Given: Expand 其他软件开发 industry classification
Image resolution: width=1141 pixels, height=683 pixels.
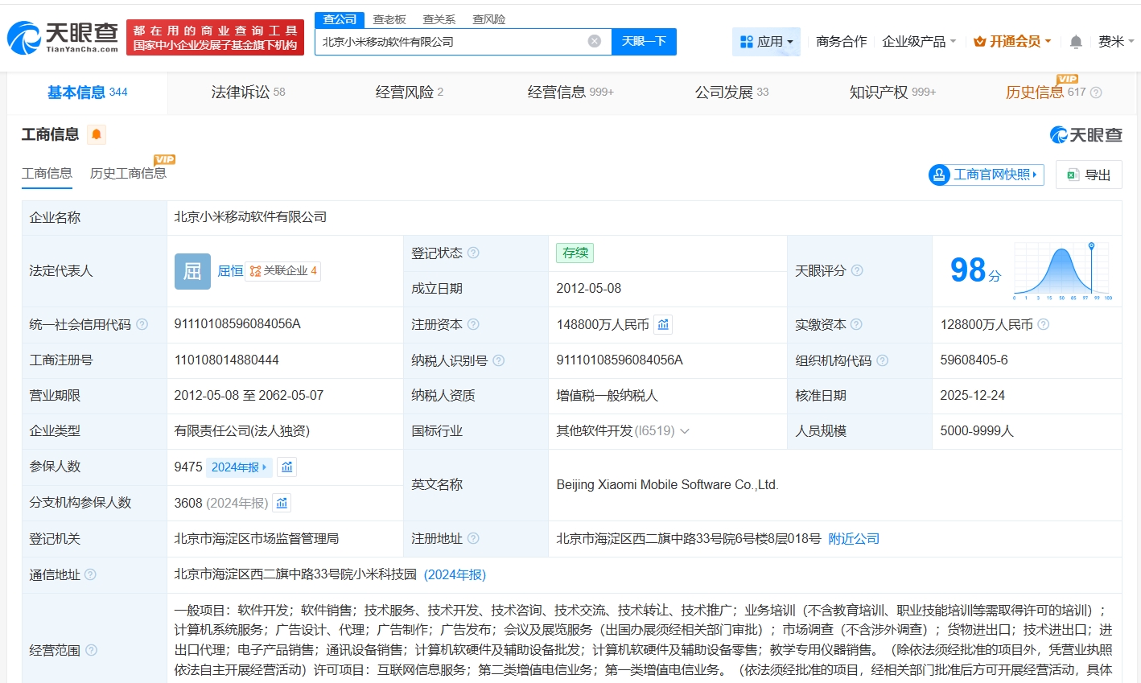Looking at the screenshot, I should coord(685,431).
